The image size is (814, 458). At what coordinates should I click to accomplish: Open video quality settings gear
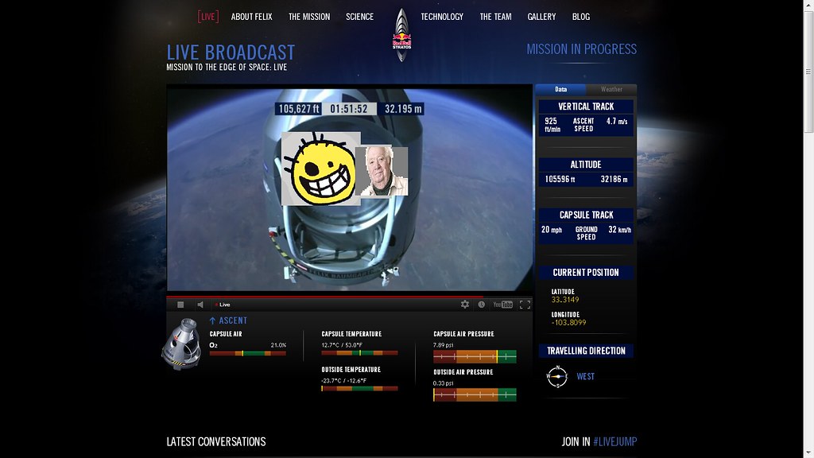465,305
